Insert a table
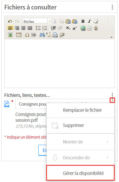 19,35
